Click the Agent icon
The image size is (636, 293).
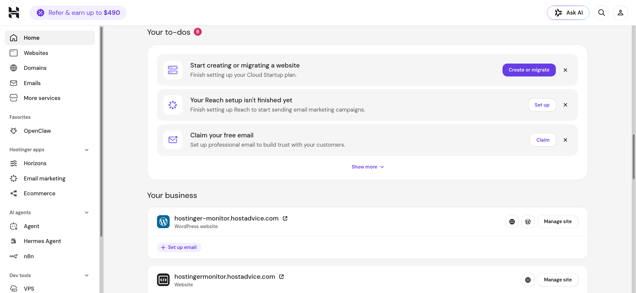(x=14, y=226)
